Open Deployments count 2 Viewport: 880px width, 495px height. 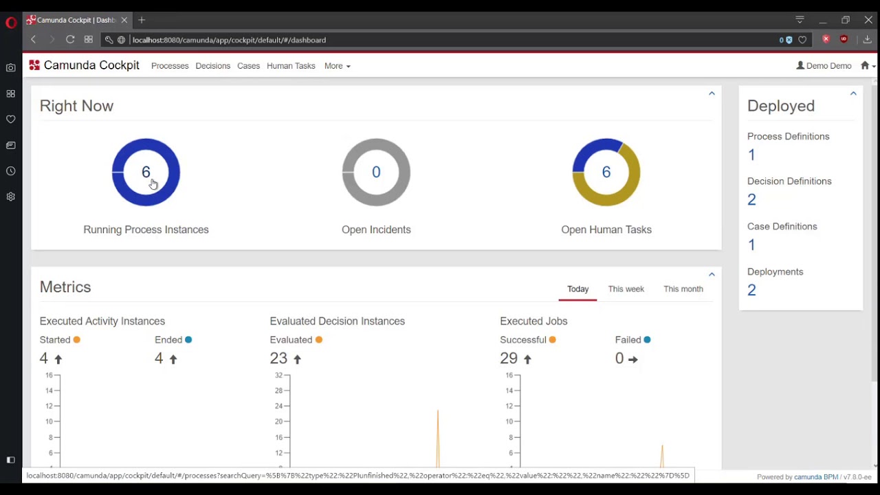point(751,290)
